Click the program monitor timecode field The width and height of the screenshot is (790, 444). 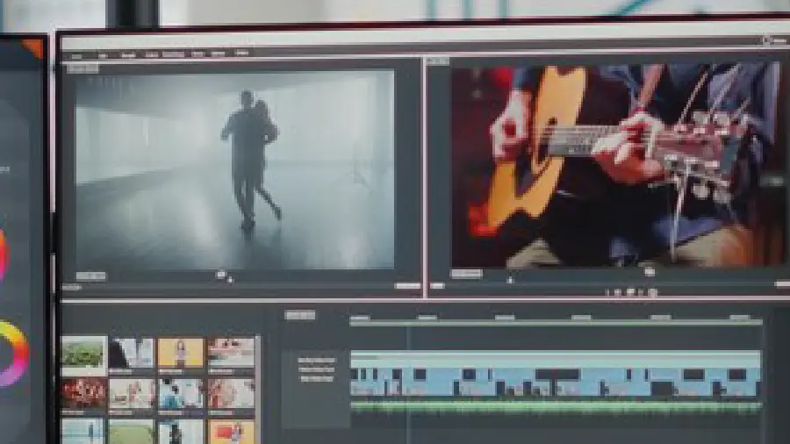pos(467,274)
